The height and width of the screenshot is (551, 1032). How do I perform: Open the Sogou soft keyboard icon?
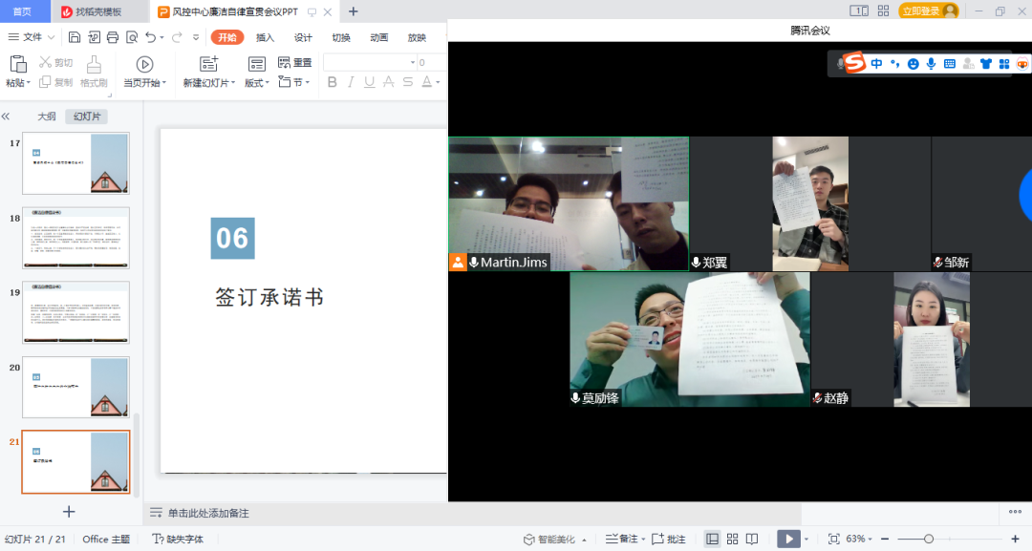tap(949, 64)
